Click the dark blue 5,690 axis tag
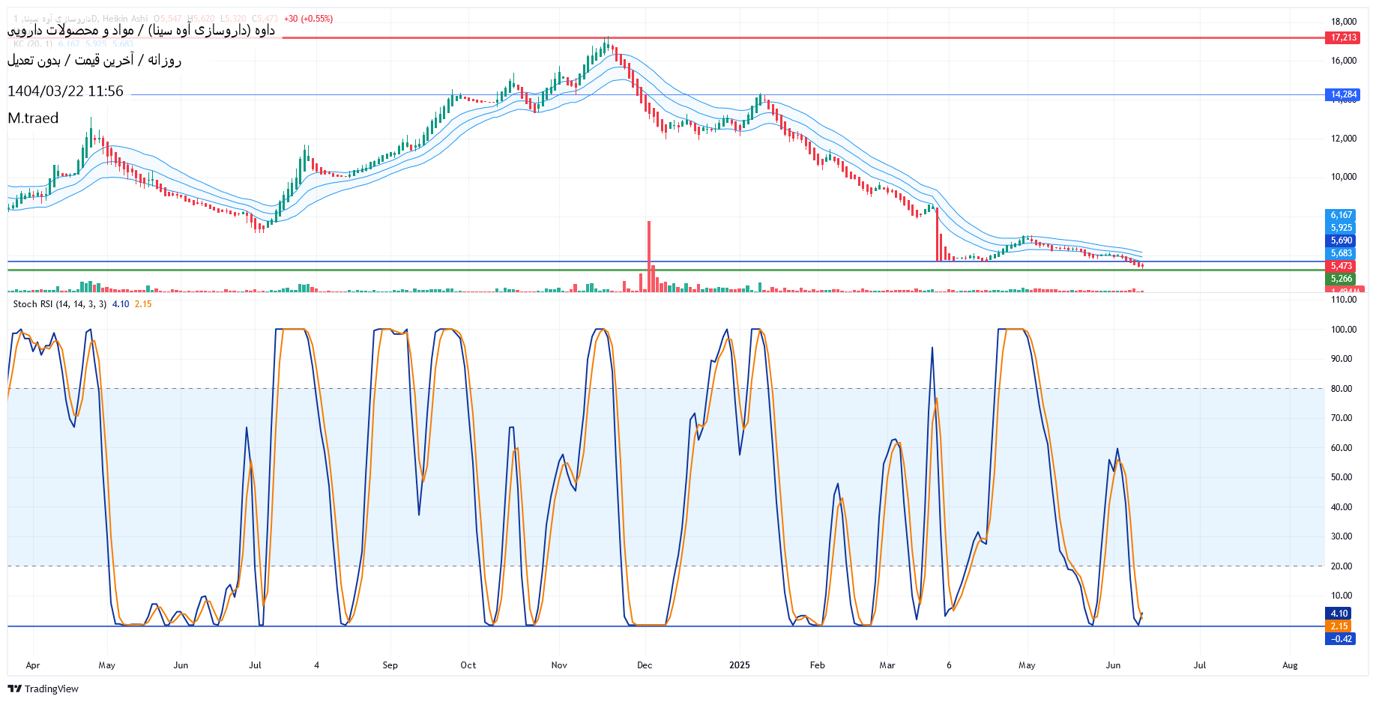The height and width of the screenshot is (702, 1376). tap(1341, 240)
